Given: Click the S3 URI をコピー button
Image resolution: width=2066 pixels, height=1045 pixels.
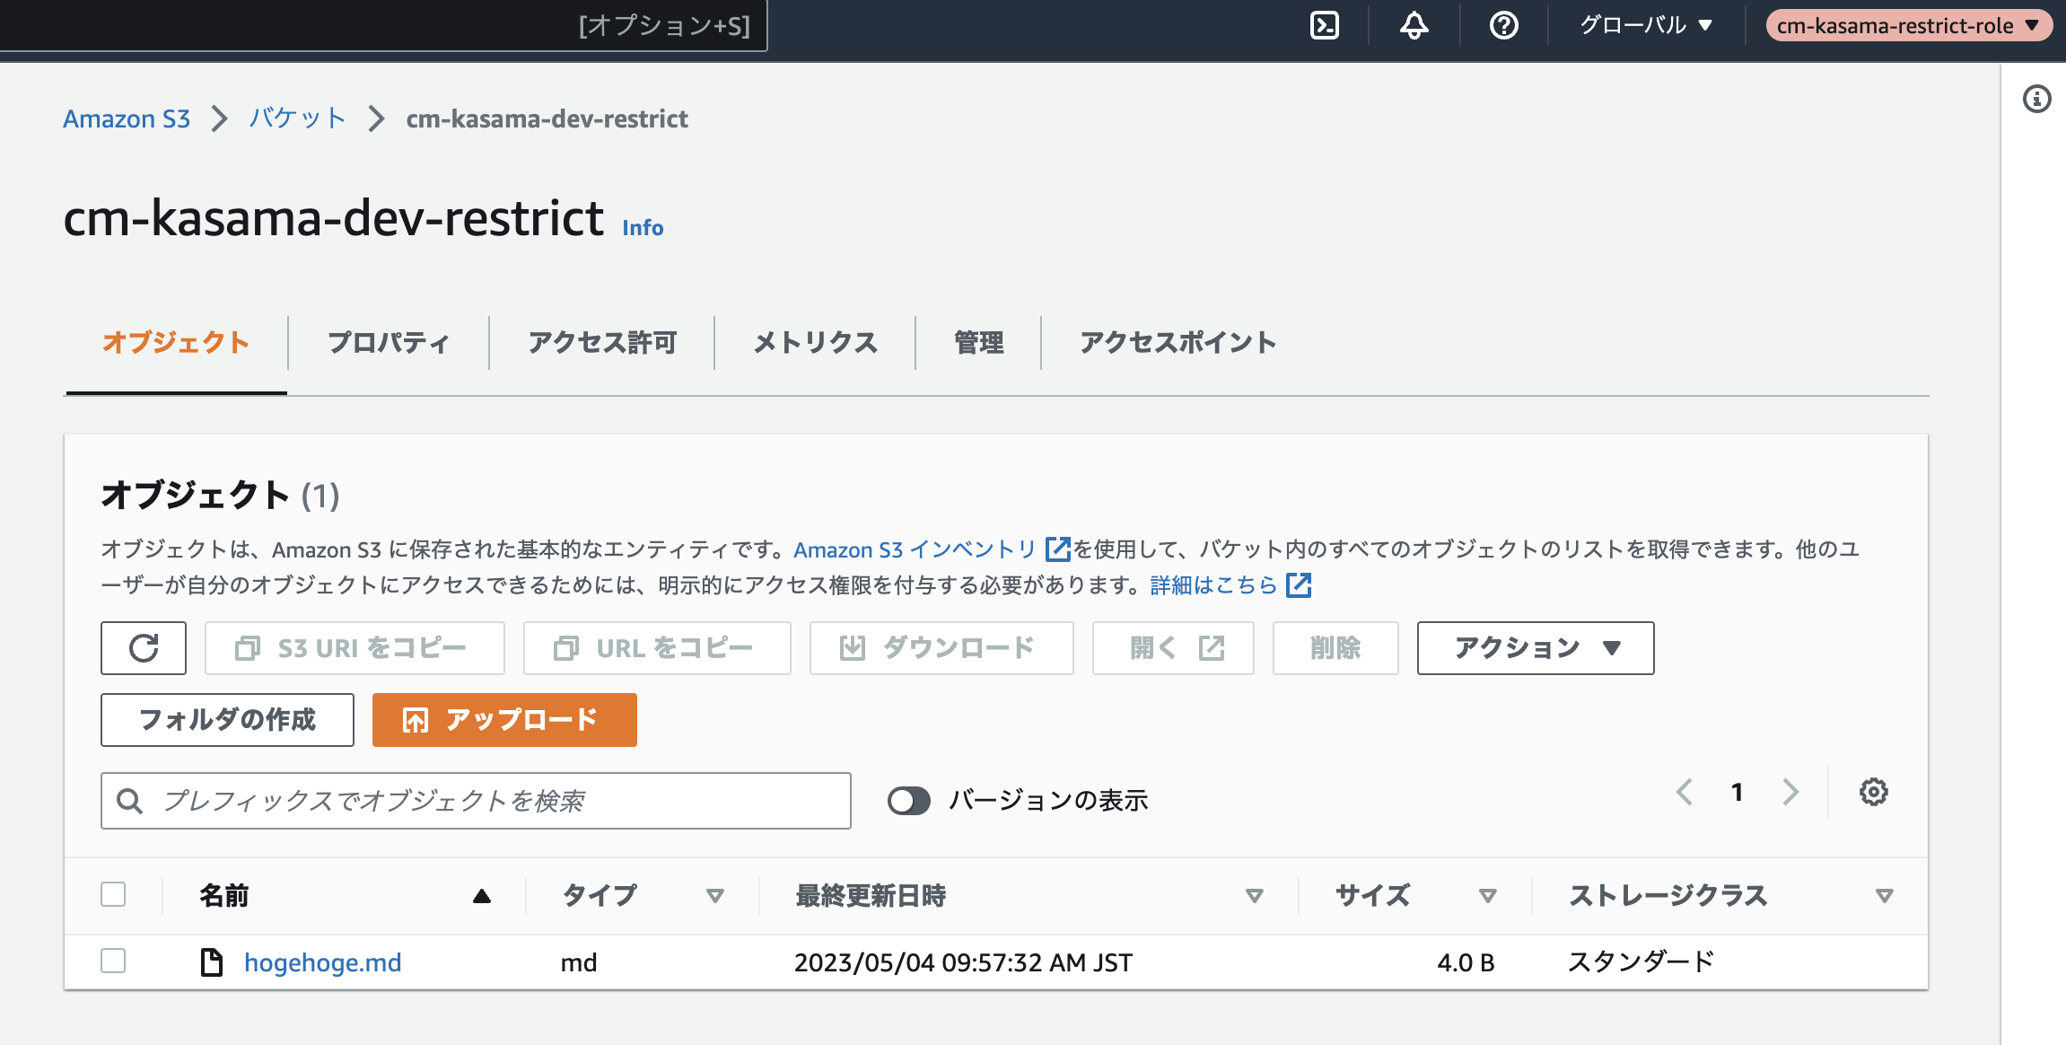Looking at the screenshot, I should (355, 648).
